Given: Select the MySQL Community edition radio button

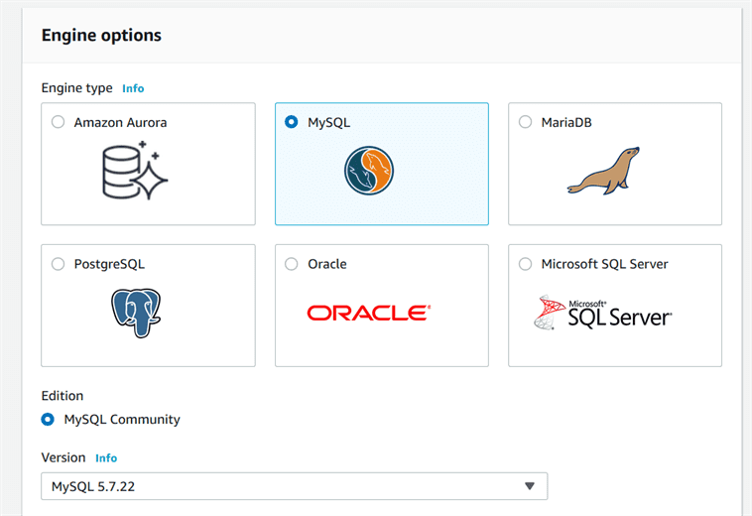Looking at the screenshot, I should coord(48,419).
